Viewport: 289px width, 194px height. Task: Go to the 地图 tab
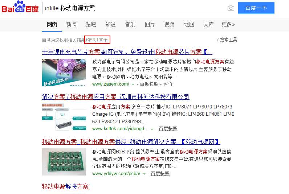[189, 24]
